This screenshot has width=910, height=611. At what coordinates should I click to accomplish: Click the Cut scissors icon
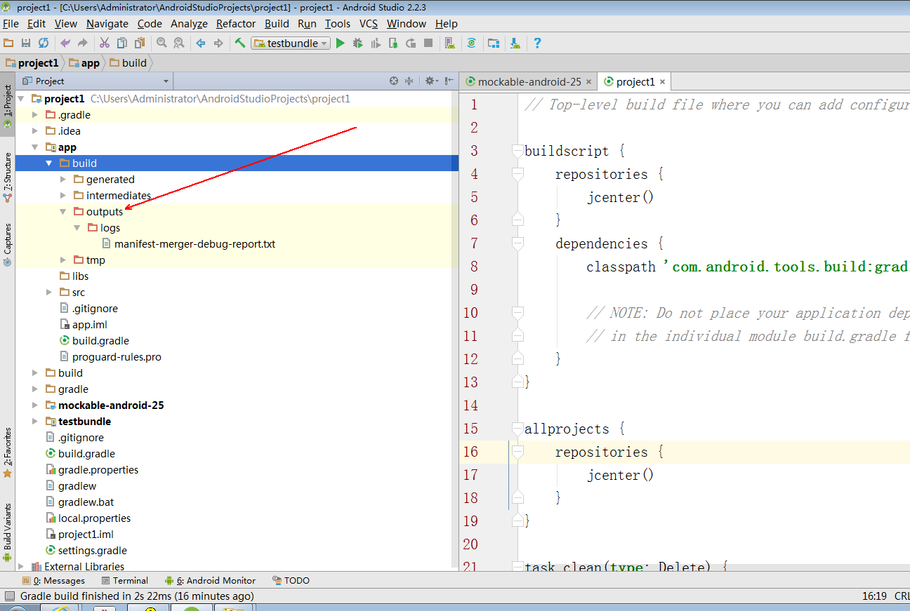(105, 43)
